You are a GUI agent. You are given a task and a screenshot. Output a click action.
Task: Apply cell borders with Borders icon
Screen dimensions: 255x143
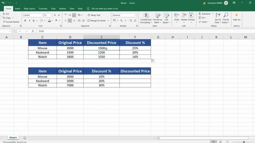41,21
